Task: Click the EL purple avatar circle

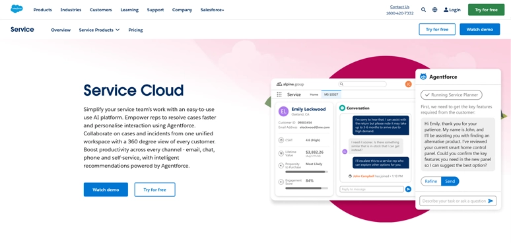Action: (x=283, y=112)
